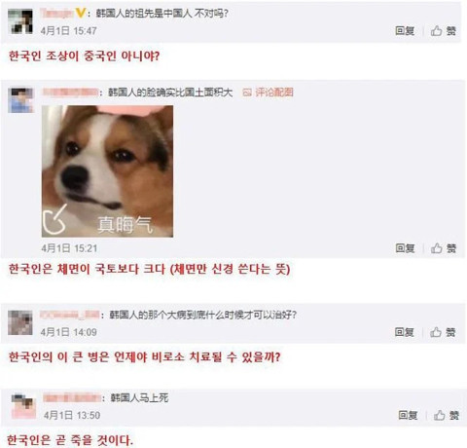Like the 15:21 corgi comment with thumbs-up
This screenshot has width=467, height=448.
click(437, 248)
